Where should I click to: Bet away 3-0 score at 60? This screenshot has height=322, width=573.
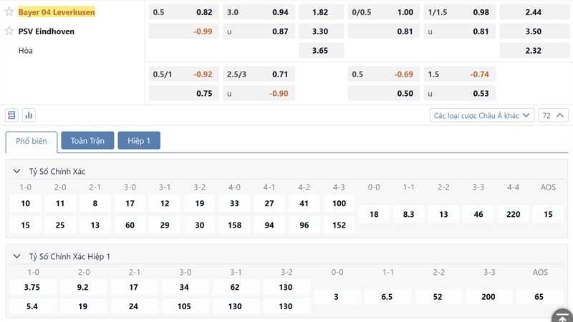130,225
